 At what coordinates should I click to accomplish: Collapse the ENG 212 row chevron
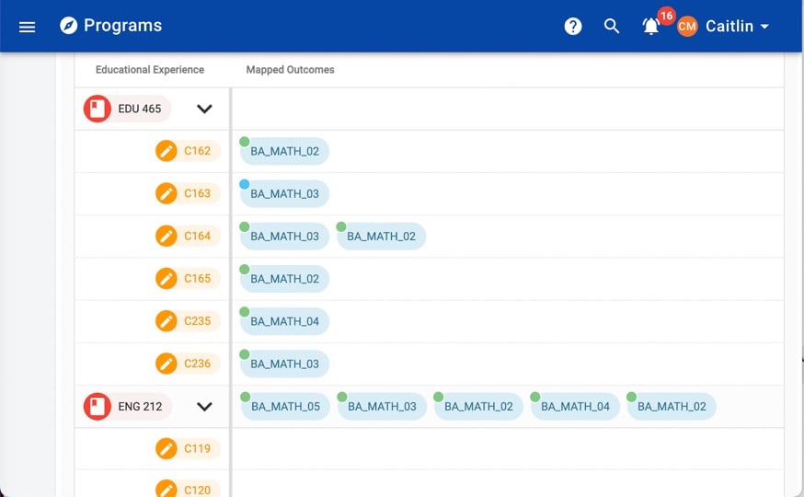(204, 406)
